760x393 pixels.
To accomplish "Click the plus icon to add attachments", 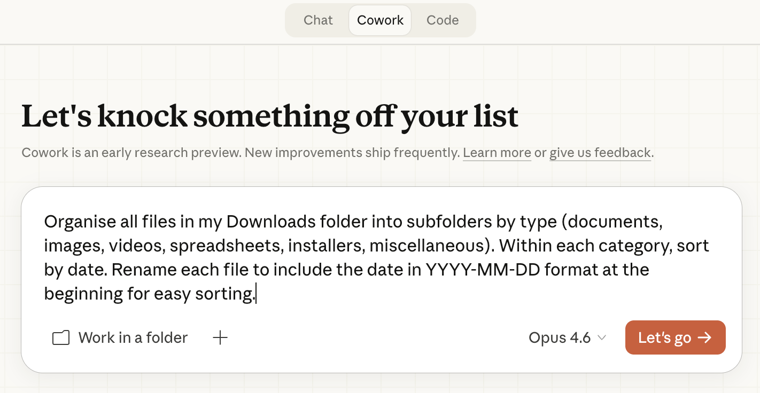I will coord(220,338).
